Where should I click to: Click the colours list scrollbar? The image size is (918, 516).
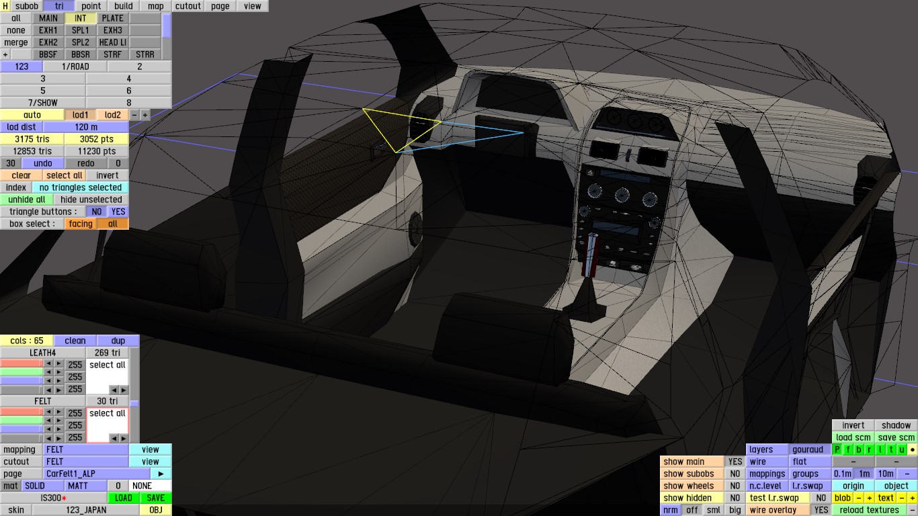coord(134,396)
